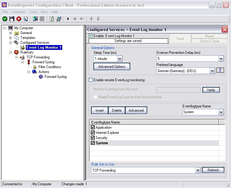Toggle Read EventLog Sources from local machine
231x188 pixels.
click(95, 97)
